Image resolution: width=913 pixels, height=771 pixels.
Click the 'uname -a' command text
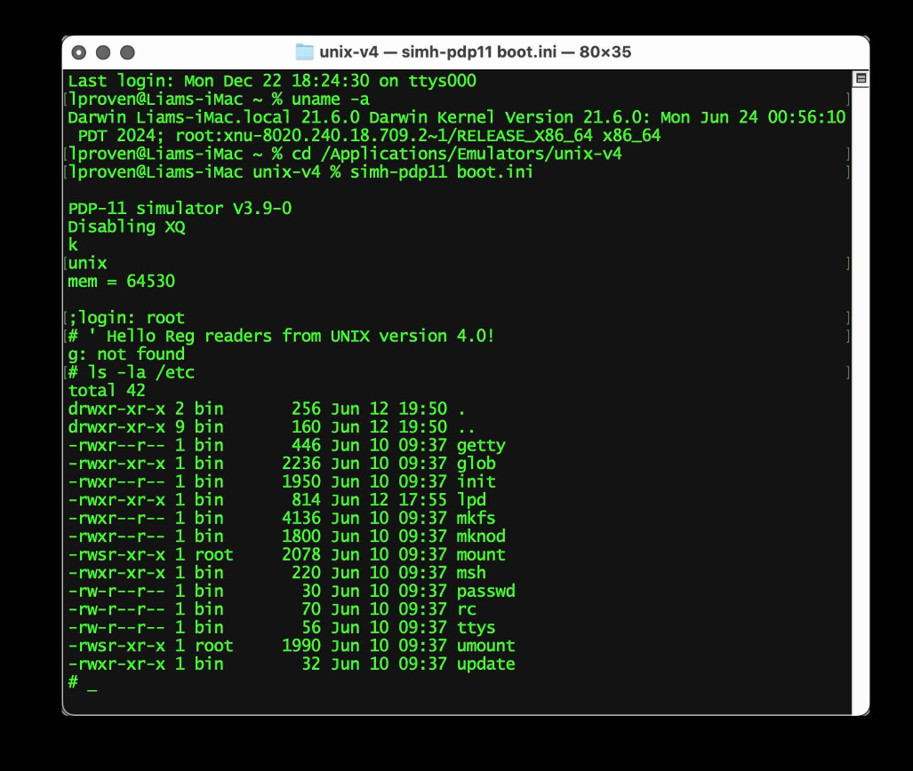coord(331,99)
